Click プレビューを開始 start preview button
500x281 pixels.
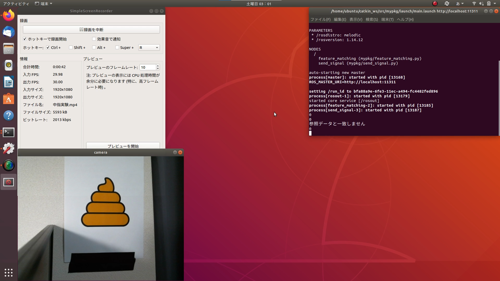tap(123, 146)
